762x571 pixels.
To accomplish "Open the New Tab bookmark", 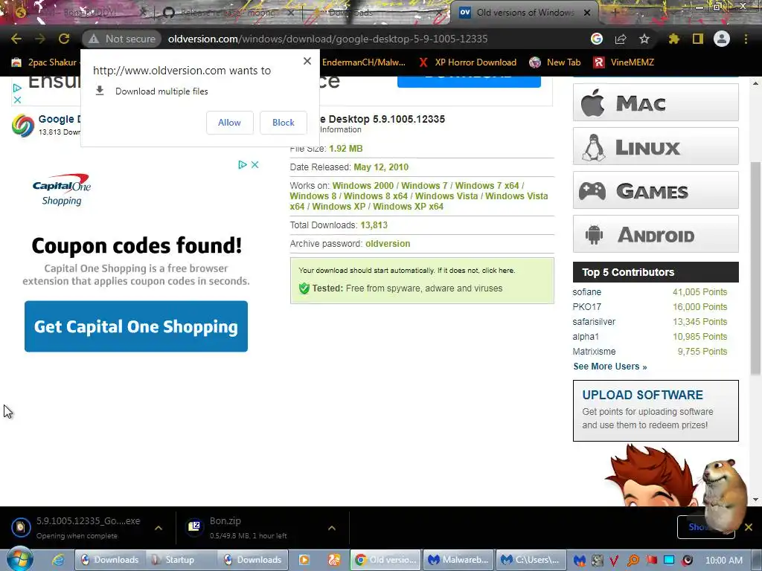I will point(555,62).
